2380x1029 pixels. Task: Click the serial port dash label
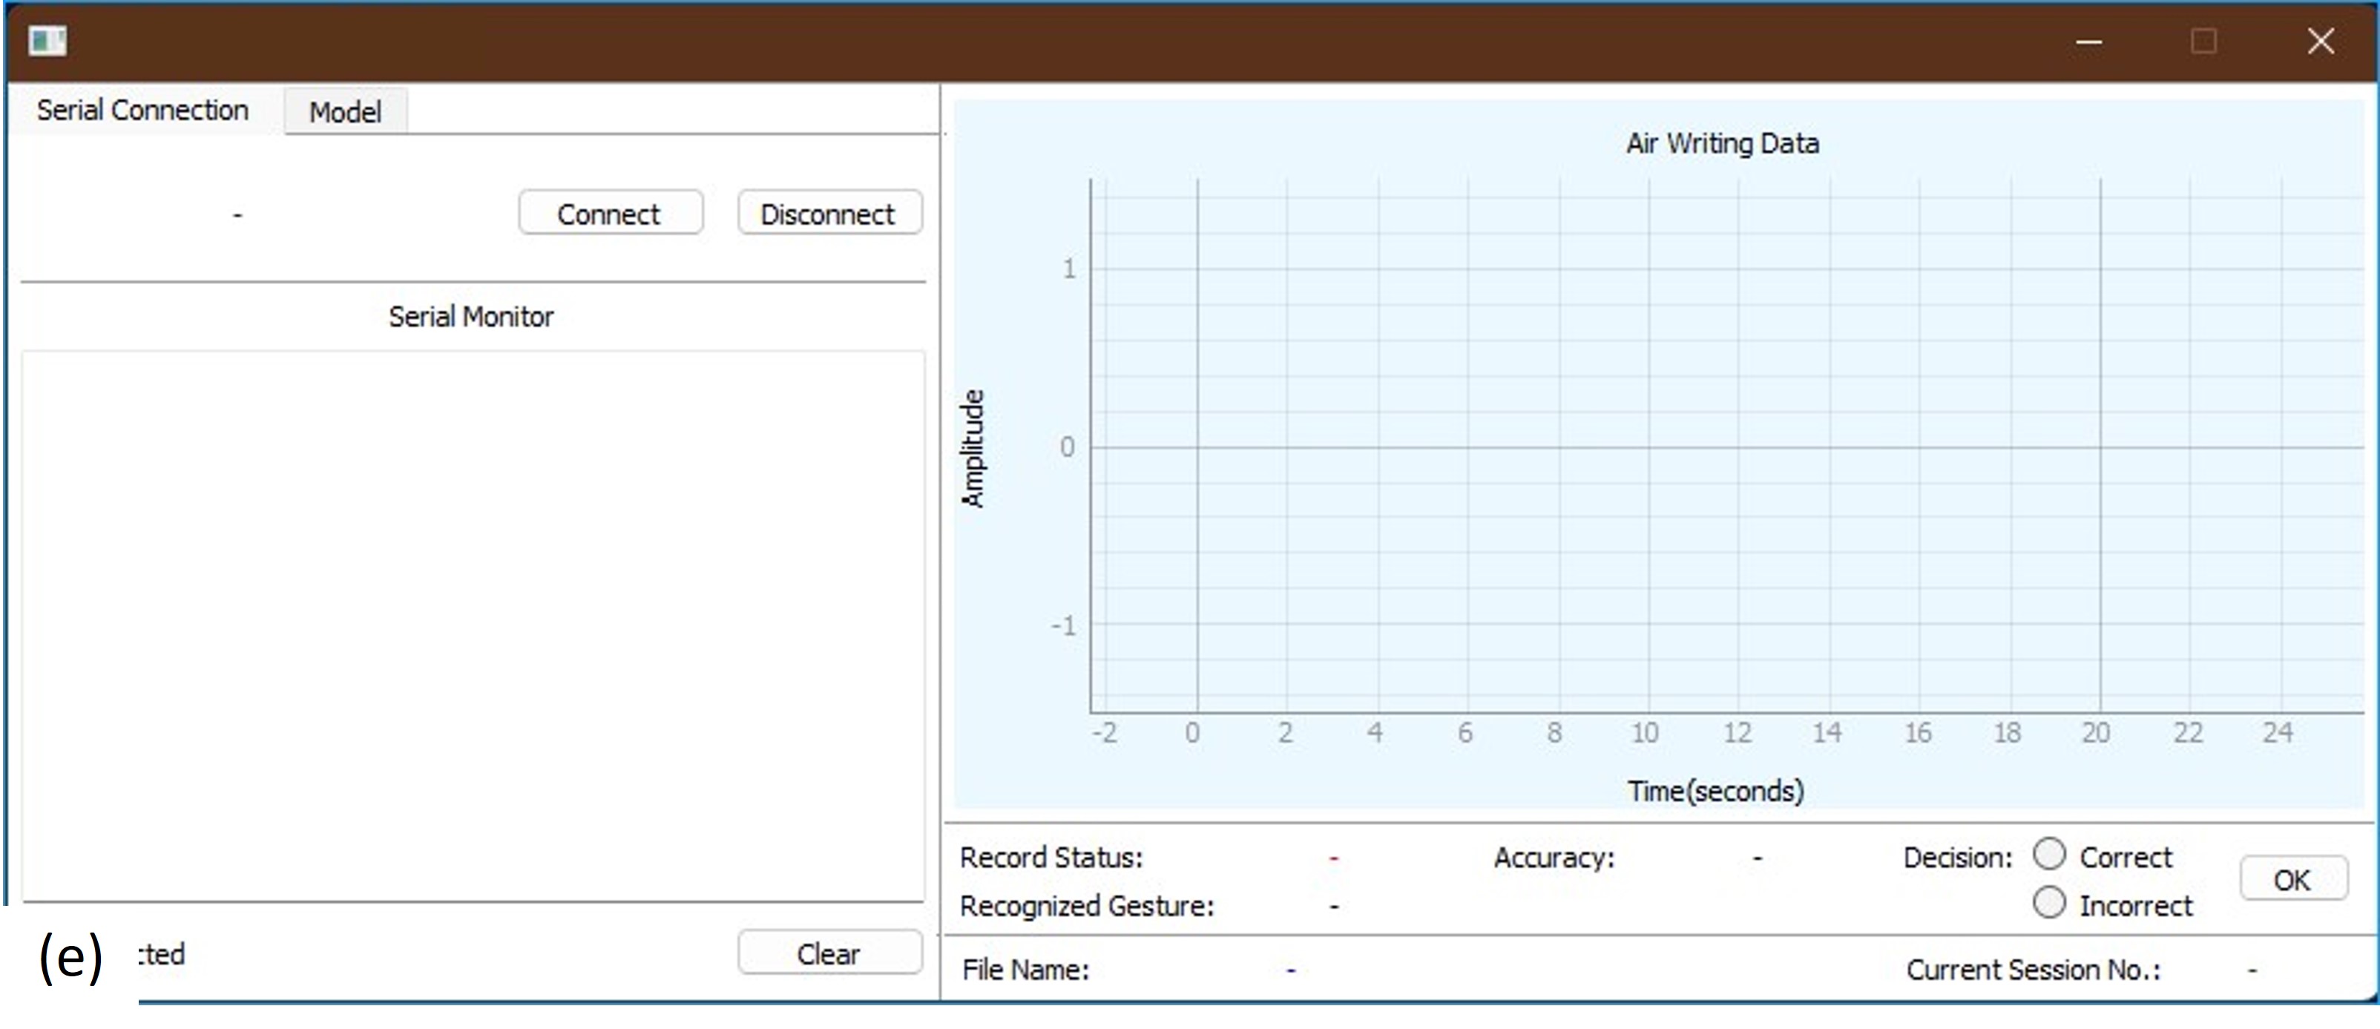(237, 214)
